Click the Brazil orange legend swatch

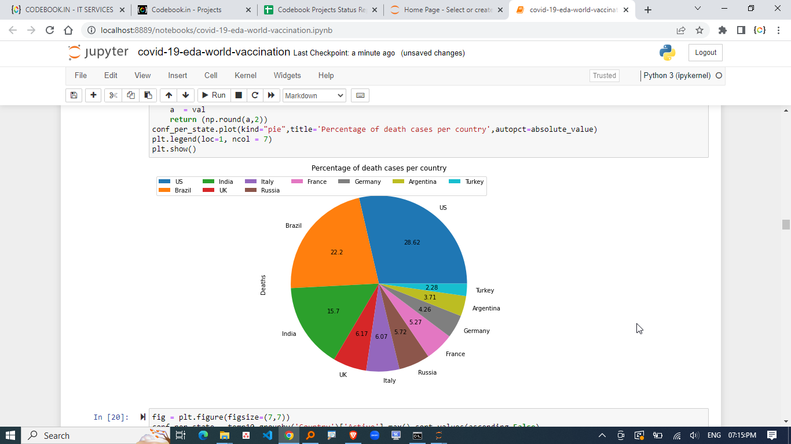click(166, 190)
